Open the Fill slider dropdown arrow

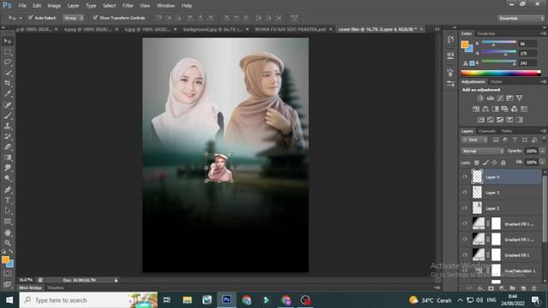[x=542, y=163]
